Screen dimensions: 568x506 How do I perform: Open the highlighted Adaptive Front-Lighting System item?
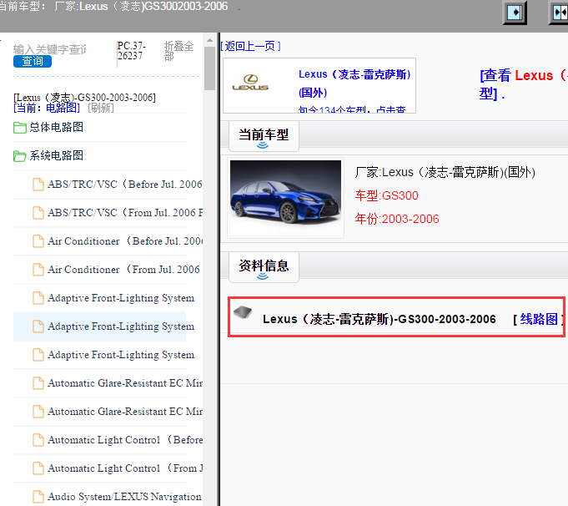tap(121, 326)
